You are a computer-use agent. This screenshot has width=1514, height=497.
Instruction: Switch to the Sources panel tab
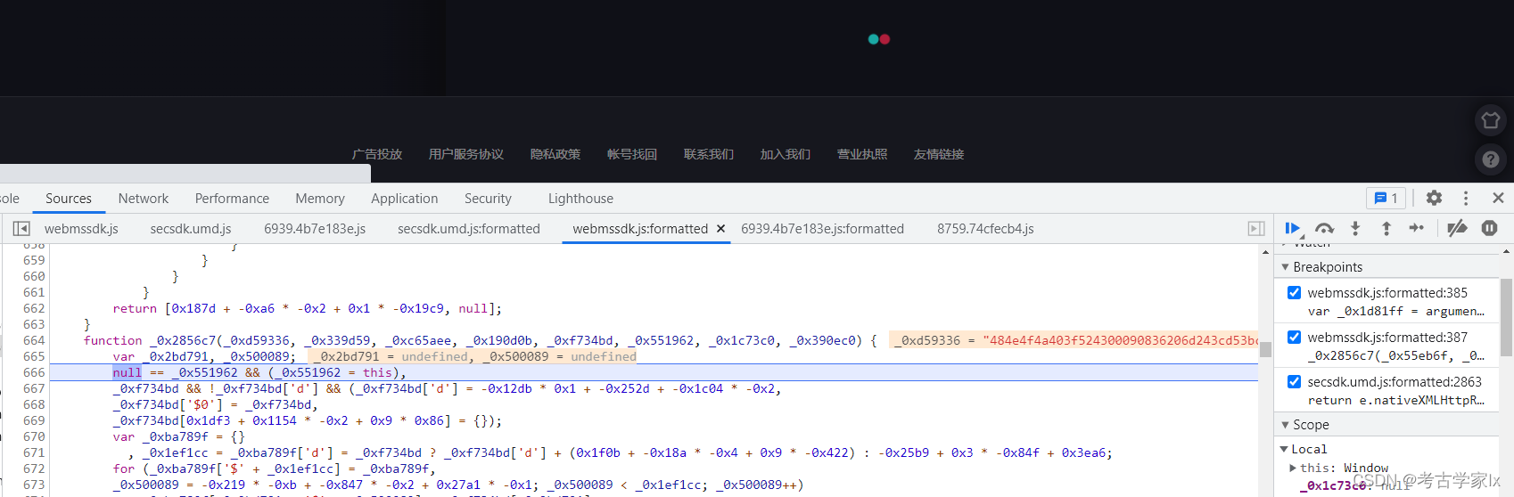click(x=69, y=199)
